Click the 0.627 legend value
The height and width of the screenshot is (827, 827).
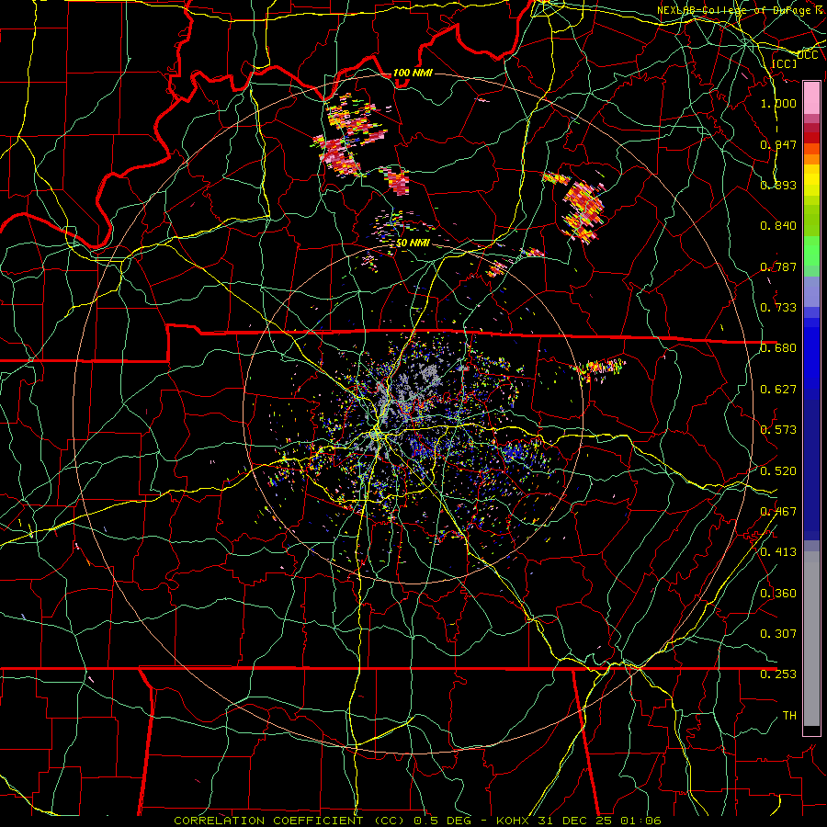(x=778, y=390)
